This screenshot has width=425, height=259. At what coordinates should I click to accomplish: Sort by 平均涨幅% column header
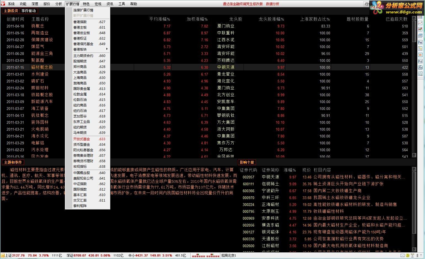160,19
